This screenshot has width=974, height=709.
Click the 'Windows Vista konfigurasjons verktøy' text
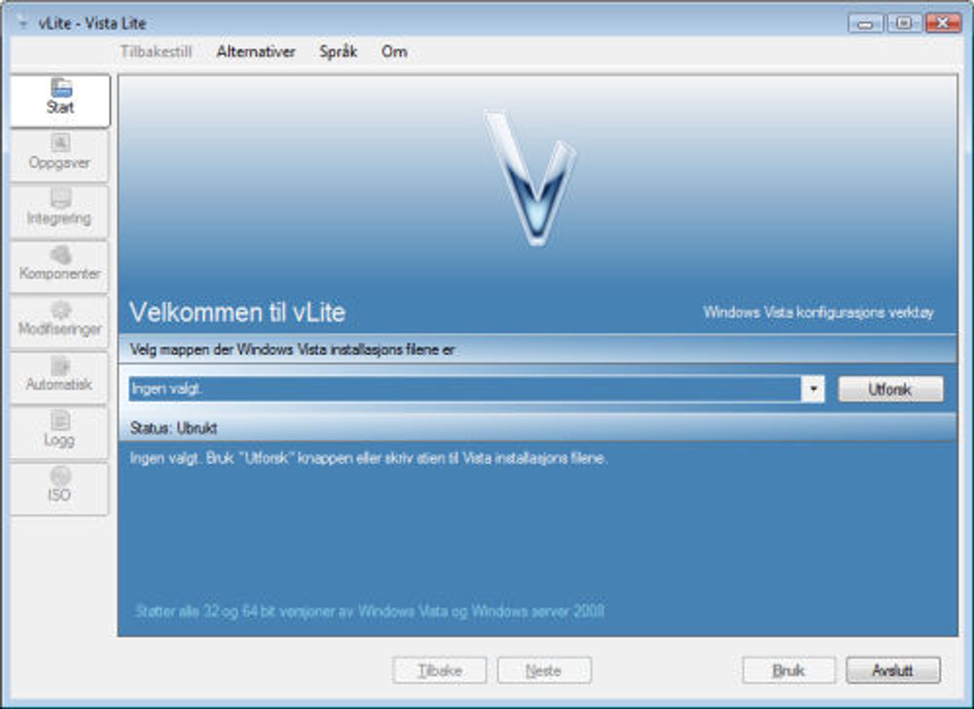[818, 313]
